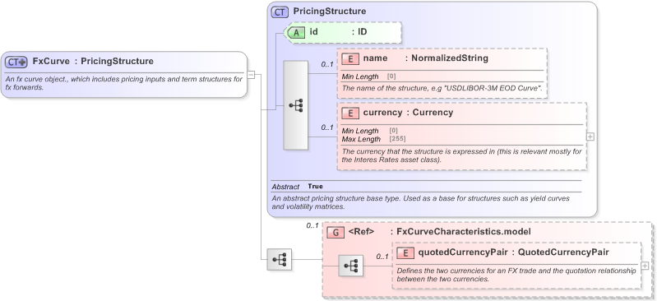Image resolution: width=657 pixels, height=301 pixels.
Task: Click the G group icon beside <Ref>
Action: pyautogui.click(x=335, y=232)
